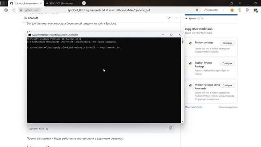This screenshot has width=261, height=147.
Task: Configure the Python package workflow
Action: [228, 43]
